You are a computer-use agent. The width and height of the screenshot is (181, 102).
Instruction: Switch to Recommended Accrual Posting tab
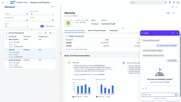74,31
